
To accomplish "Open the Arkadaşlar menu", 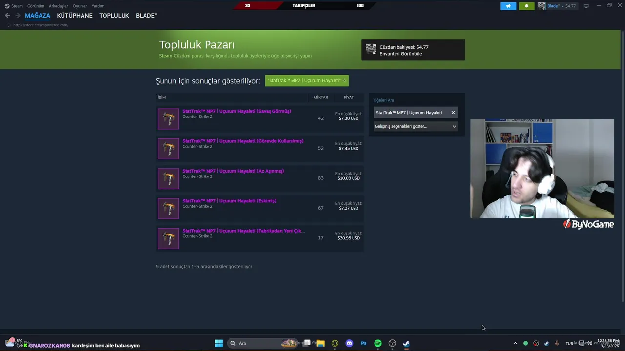I will point(58,6).
